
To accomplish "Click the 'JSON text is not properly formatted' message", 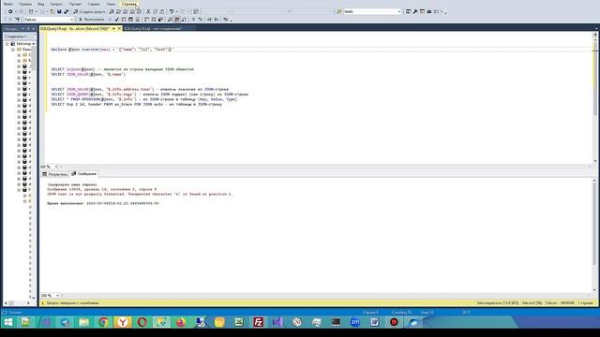I will 140,194.
